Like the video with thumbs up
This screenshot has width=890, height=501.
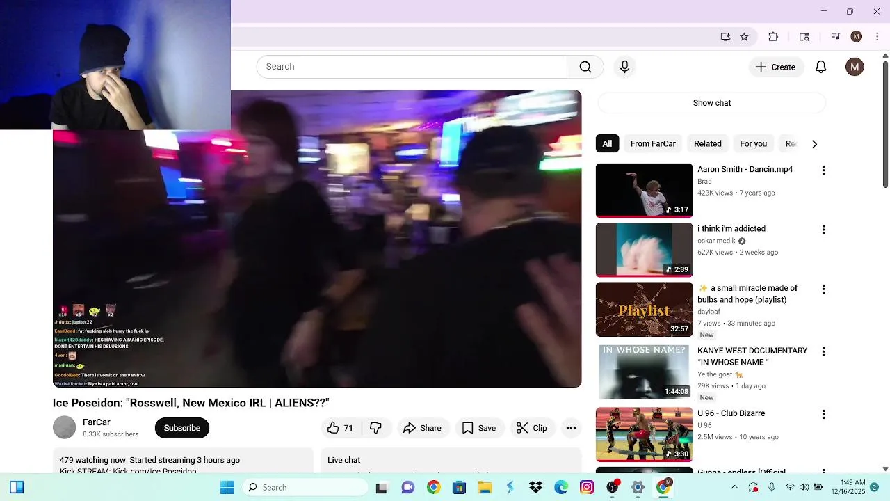click(x=340, y=428)
